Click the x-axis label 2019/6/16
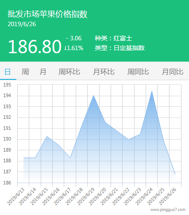Screen dimensions: 189x215 [51, 196]
